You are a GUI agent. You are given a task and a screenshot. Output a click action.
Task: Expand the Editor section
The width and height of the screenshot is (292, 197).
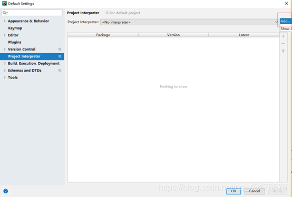tap(5, 35)
